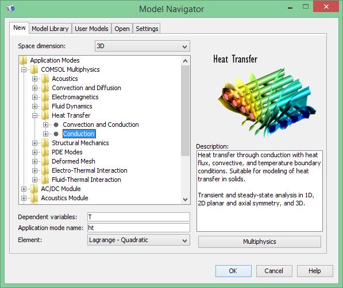Confirm with the OK button

[233, 271]
